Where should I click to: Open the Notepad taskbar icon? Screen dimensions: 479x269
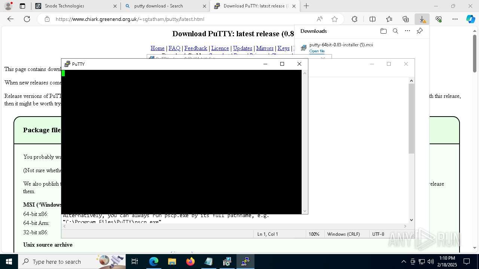pyautogui.click(x=208, y=262)
